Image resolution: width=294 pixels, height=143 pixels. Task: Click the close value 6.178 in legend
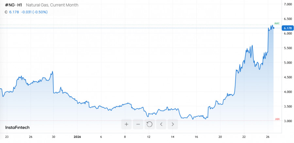[14, 12]
